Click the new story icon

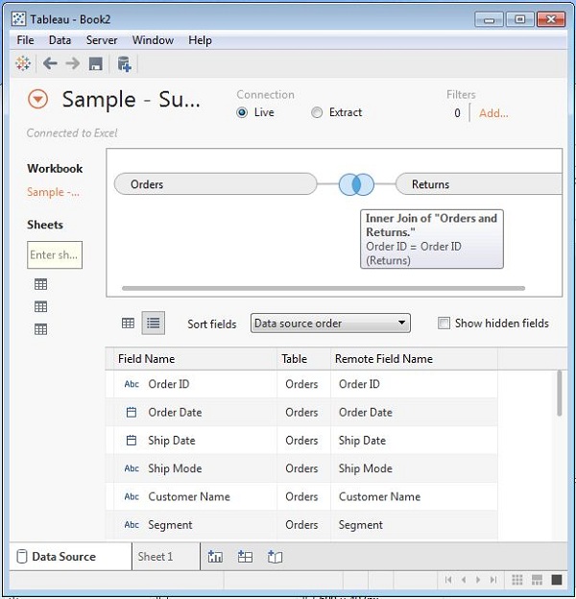[275, 557]
